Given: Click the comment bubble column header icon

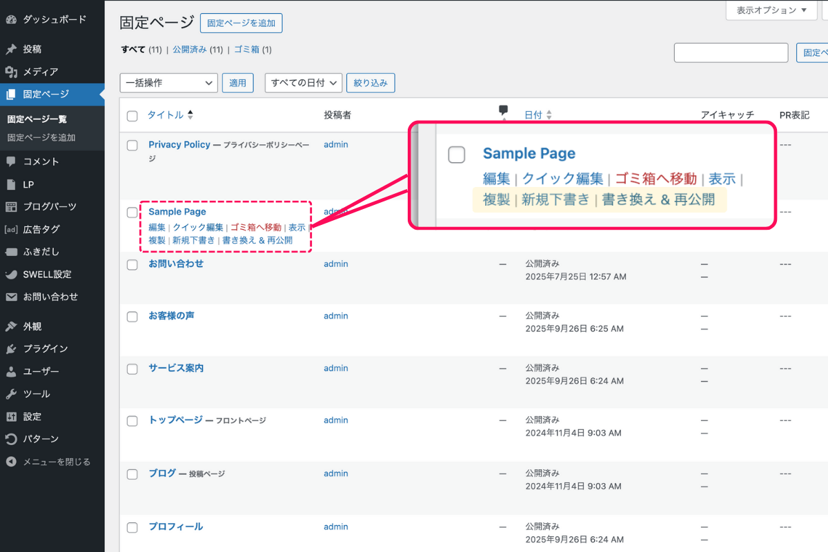Looking at the screenshot, I should pos(504,110).
